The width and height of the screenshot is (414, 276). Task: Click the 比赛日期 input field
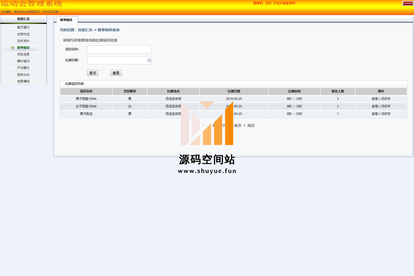(119, 60)
